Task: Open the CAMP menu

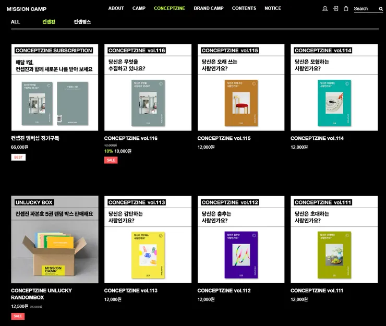Action: (139, 8)
